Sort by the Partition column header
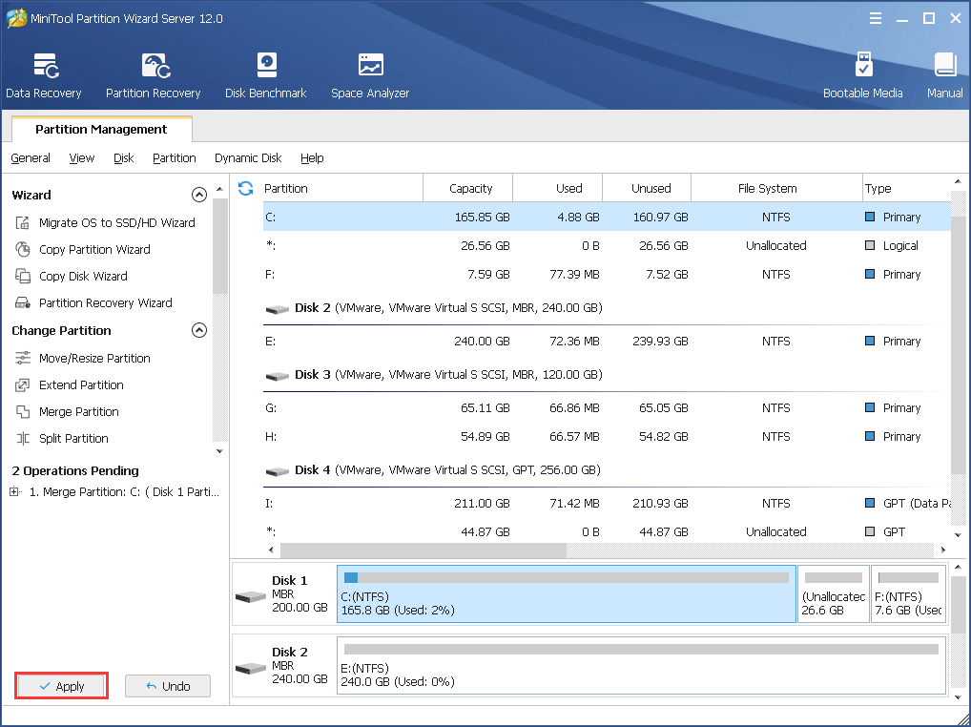This screenshot has height=727, width=971. pyautogui.click(x=343, y=188)
